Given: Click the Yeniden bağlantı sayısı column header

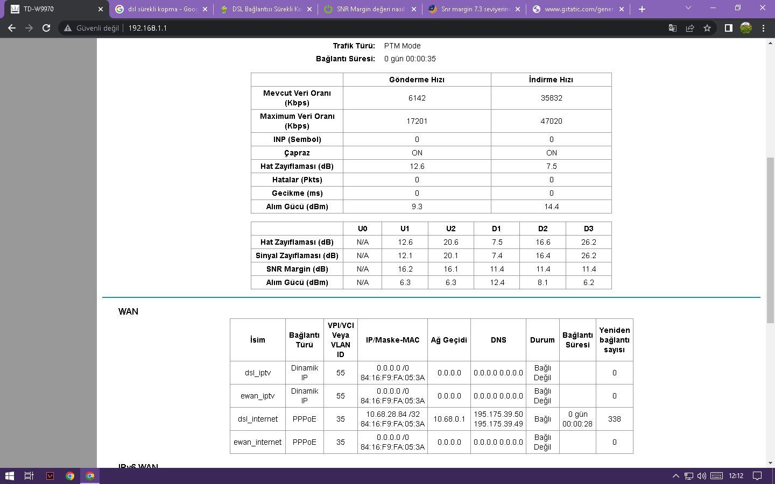Looking at the screenshot, I should tap(615, 340).
